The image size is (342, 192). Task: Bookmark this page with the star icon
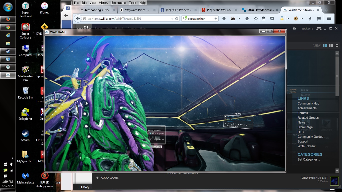[256, 18]
